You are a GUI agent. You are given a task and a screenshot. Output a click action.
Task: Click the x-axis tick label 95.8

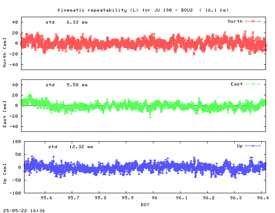(101, 198)
